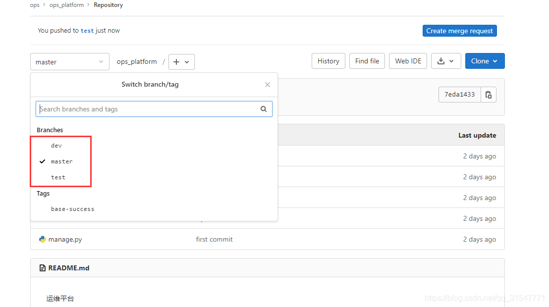549x307 pixels.
Task: Close the Switch branch/tag popup
Action: click(268, 85)
